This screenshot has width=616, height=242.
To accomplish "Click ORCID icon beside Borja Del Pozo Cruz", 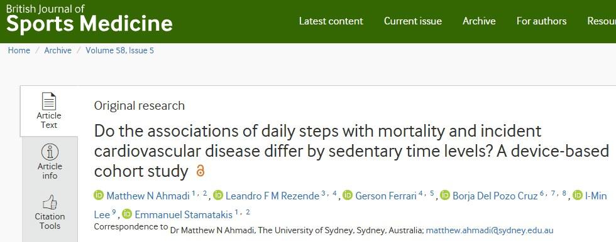I will point(445,195).
